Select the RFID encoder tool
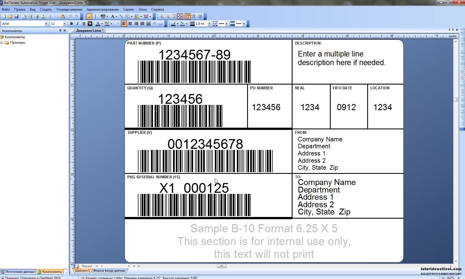 click(x=146, y=16)
